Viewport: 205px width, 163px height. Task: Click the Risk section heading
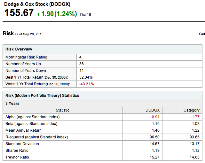pyautogui.click(x=8, y=34)
